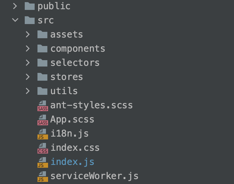Viewport: 234px width, 184px height.
Task: Select serviceWorker.js in the tree
Action: coord(94,176)
